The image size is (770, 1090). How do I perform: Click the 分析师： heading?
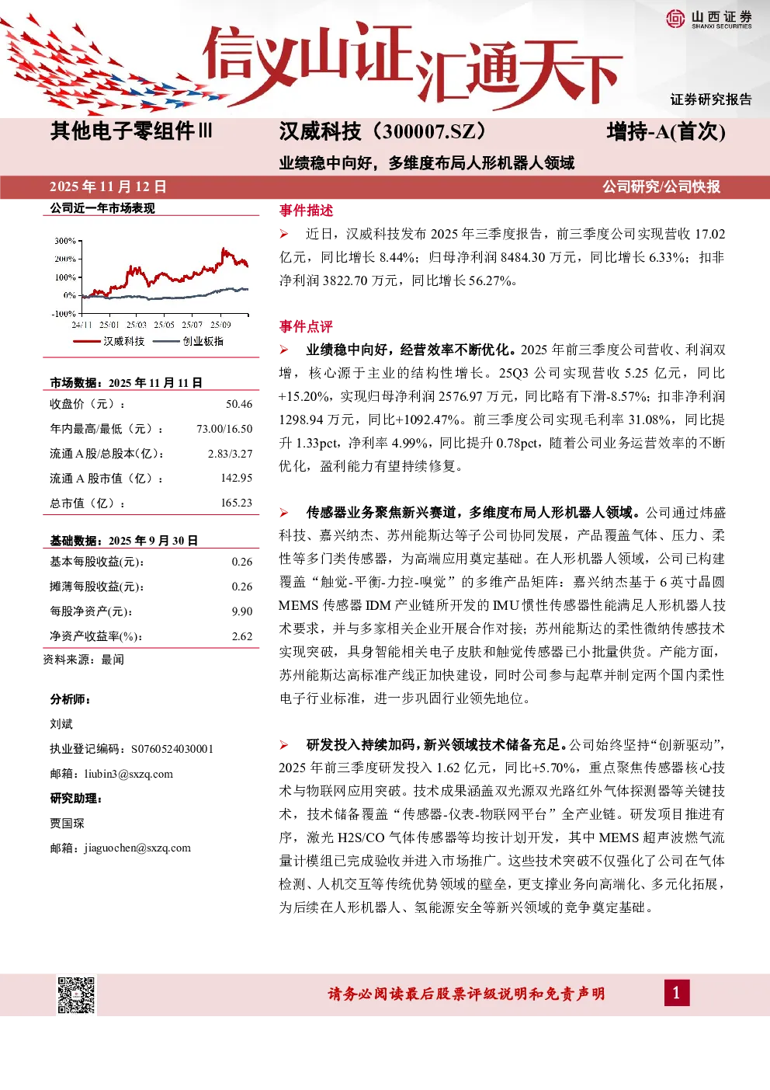click(71, 699)
